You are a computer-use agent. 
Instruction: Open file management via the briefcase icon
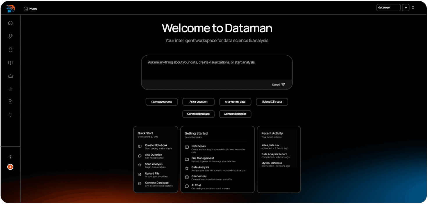(10, 76)
